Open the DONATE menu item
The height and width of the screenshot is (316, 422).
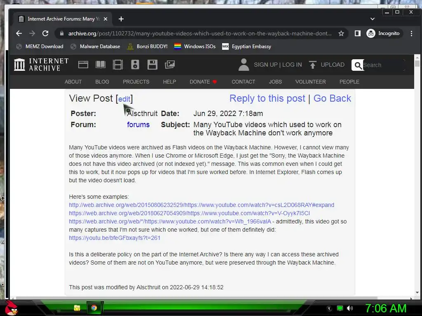[x=203, y=82]
